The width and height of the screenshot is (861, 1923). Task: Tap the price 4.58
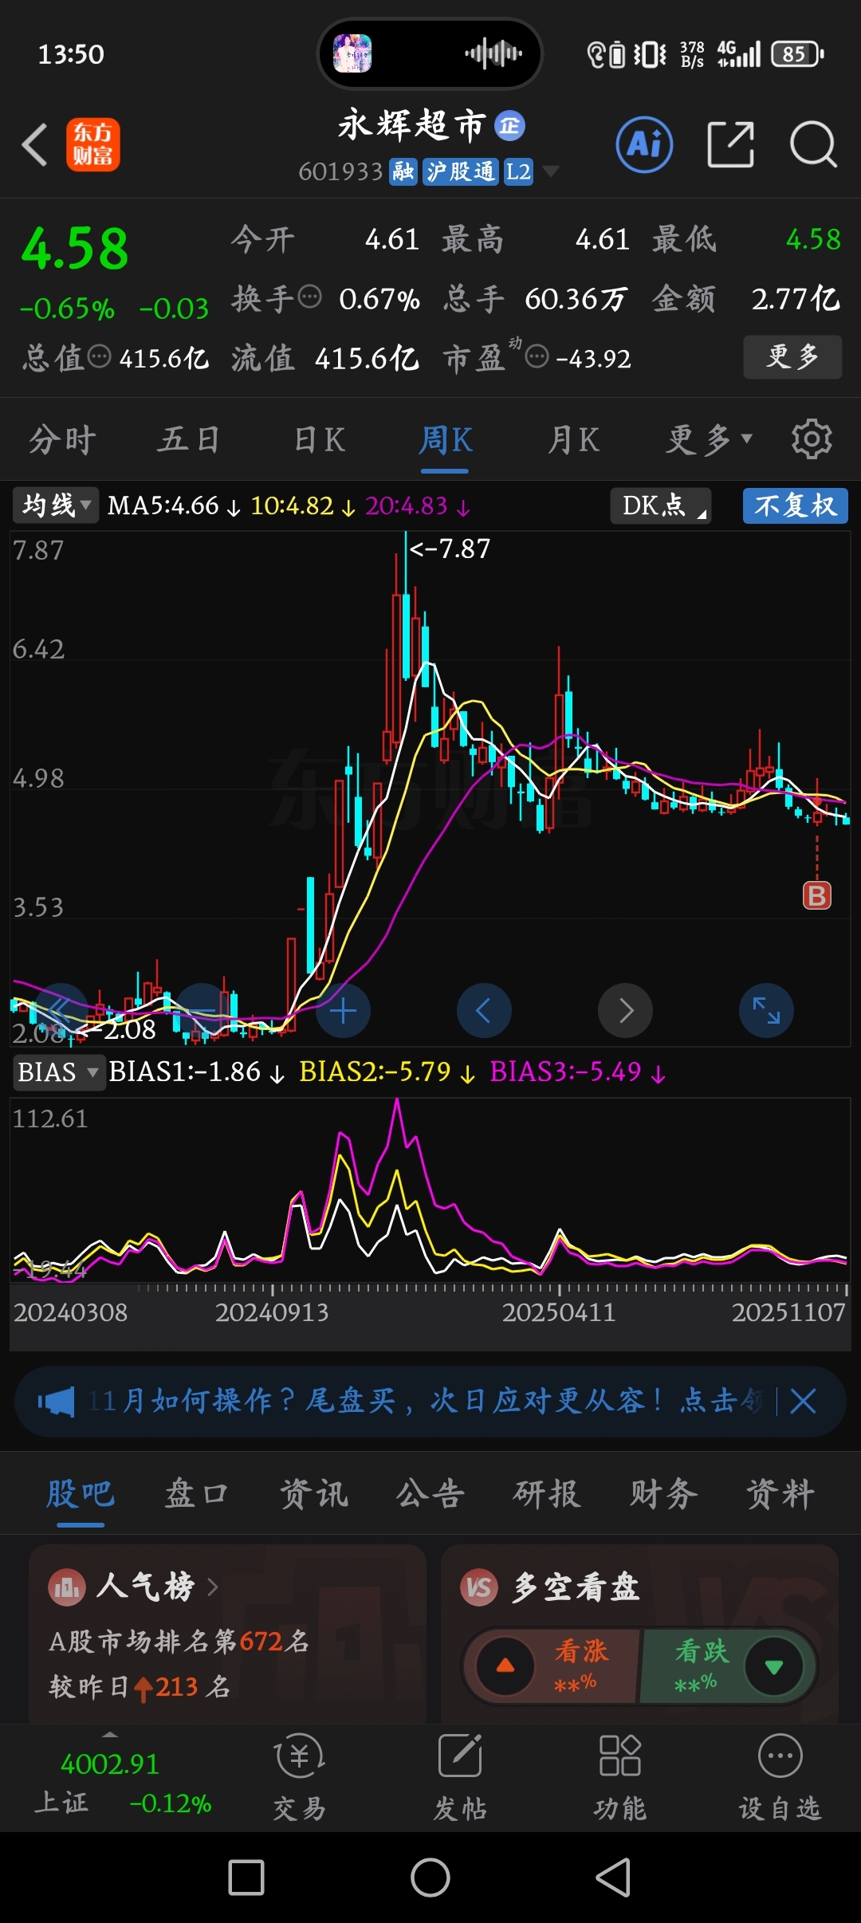click(x=74, y=248)
